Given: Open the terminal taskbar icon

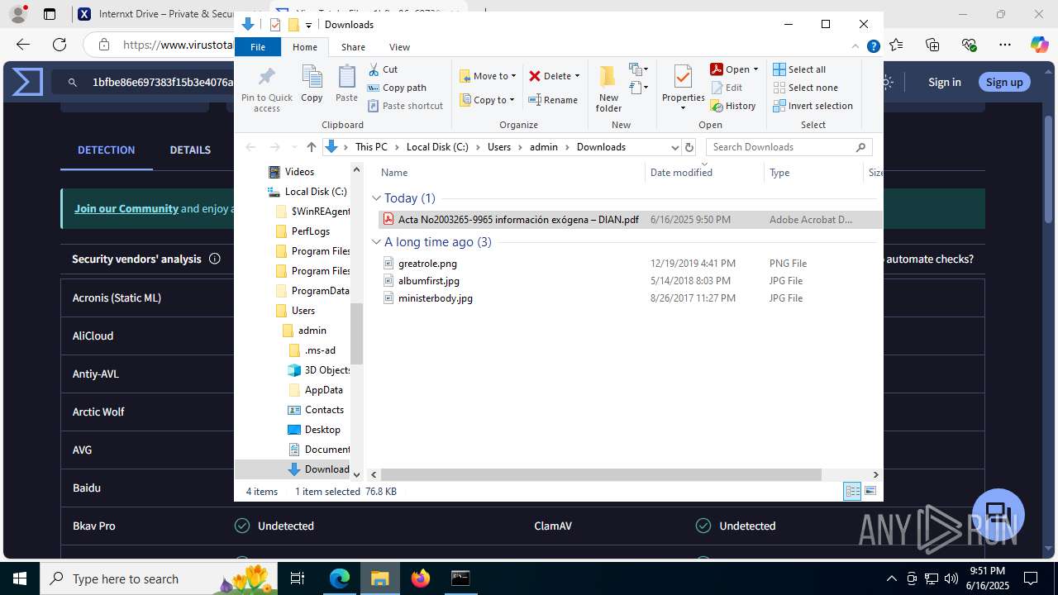Looking at the screenshot, I should tap(460, 578).
